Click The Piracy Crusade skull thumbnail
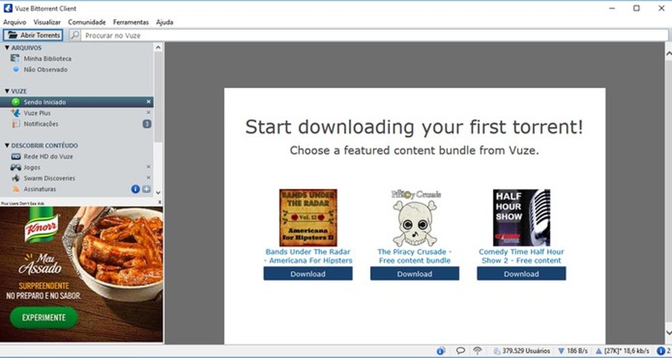Image resolution: width=672 pixels, height=358 pixels. click(x=415, y=218)
